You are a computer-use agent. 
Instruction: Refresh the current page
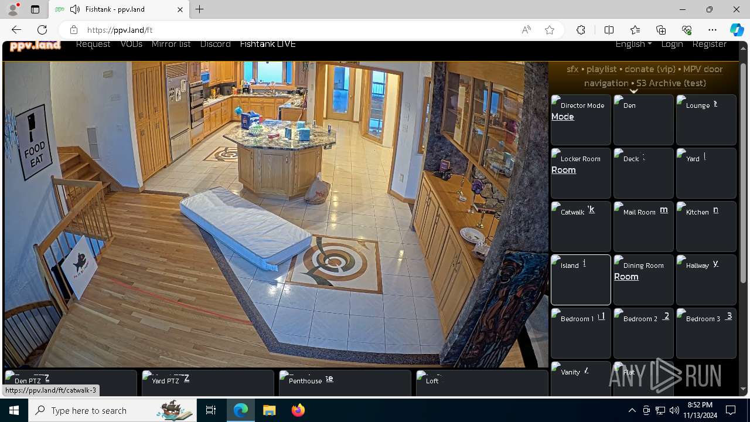[42, 30]
